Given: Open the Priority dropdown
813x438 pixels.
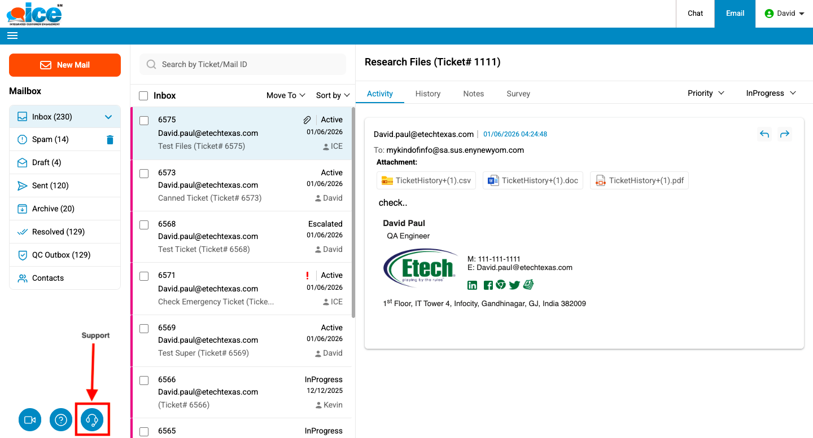Looking at the screenshot, I should [705, 93].
